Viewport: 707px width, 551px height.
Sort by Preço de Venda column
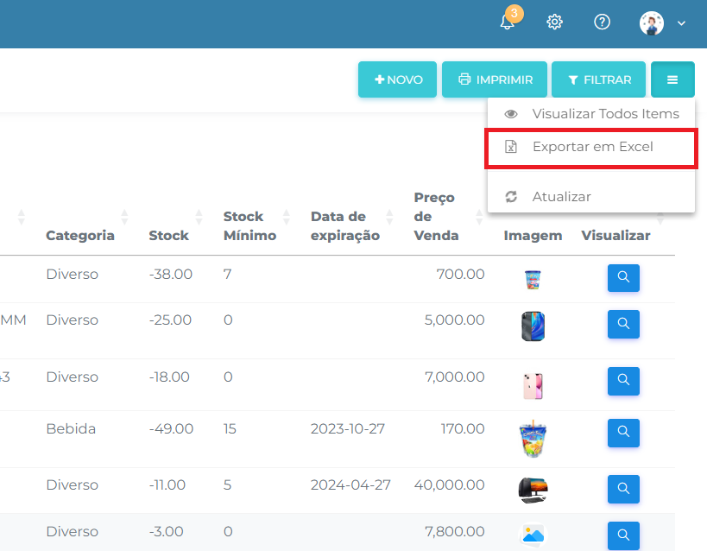point(436,217)
